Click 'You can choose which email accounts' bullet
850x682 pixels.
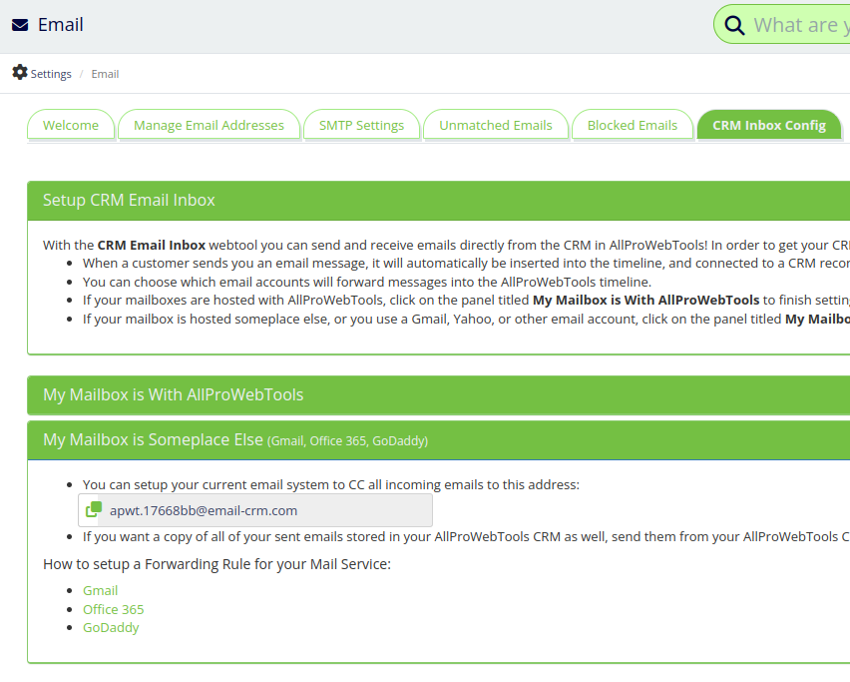(367, 283)
